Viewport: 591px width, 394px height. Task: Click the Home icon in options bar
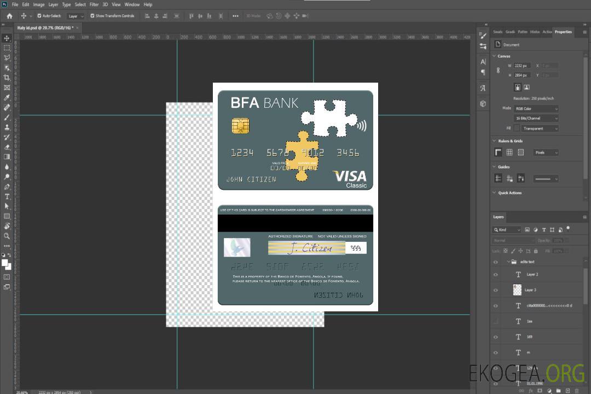click(9, 16)
